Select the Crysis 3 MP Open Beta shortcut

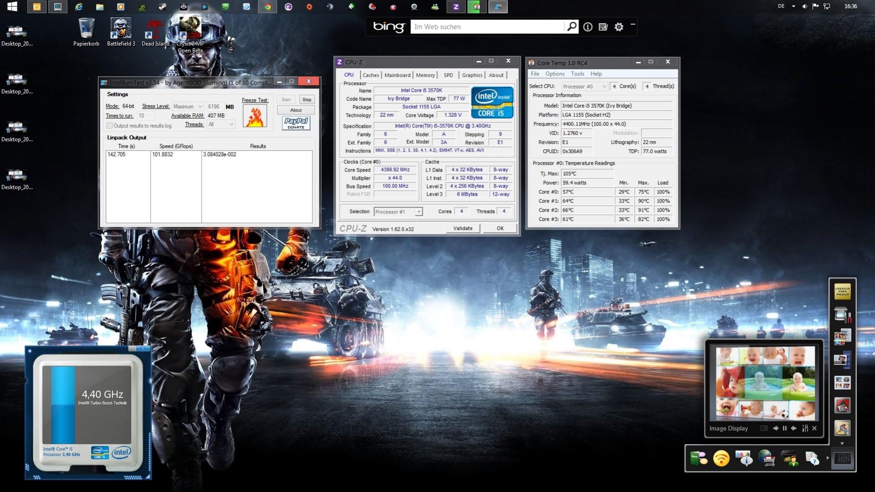click(190, 36)
